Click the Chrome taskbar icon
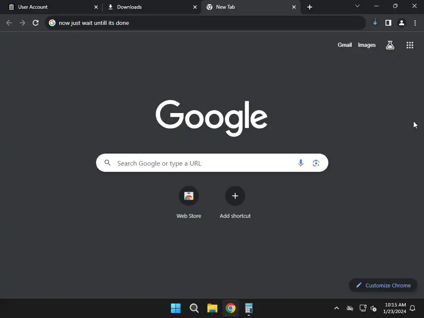 tap(231, 308)
